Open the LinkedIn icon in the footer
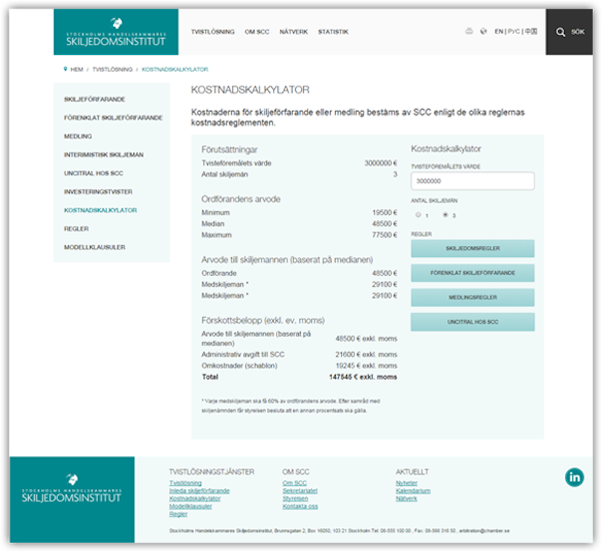This screenshot has width=602, height=552. (575, 477)
